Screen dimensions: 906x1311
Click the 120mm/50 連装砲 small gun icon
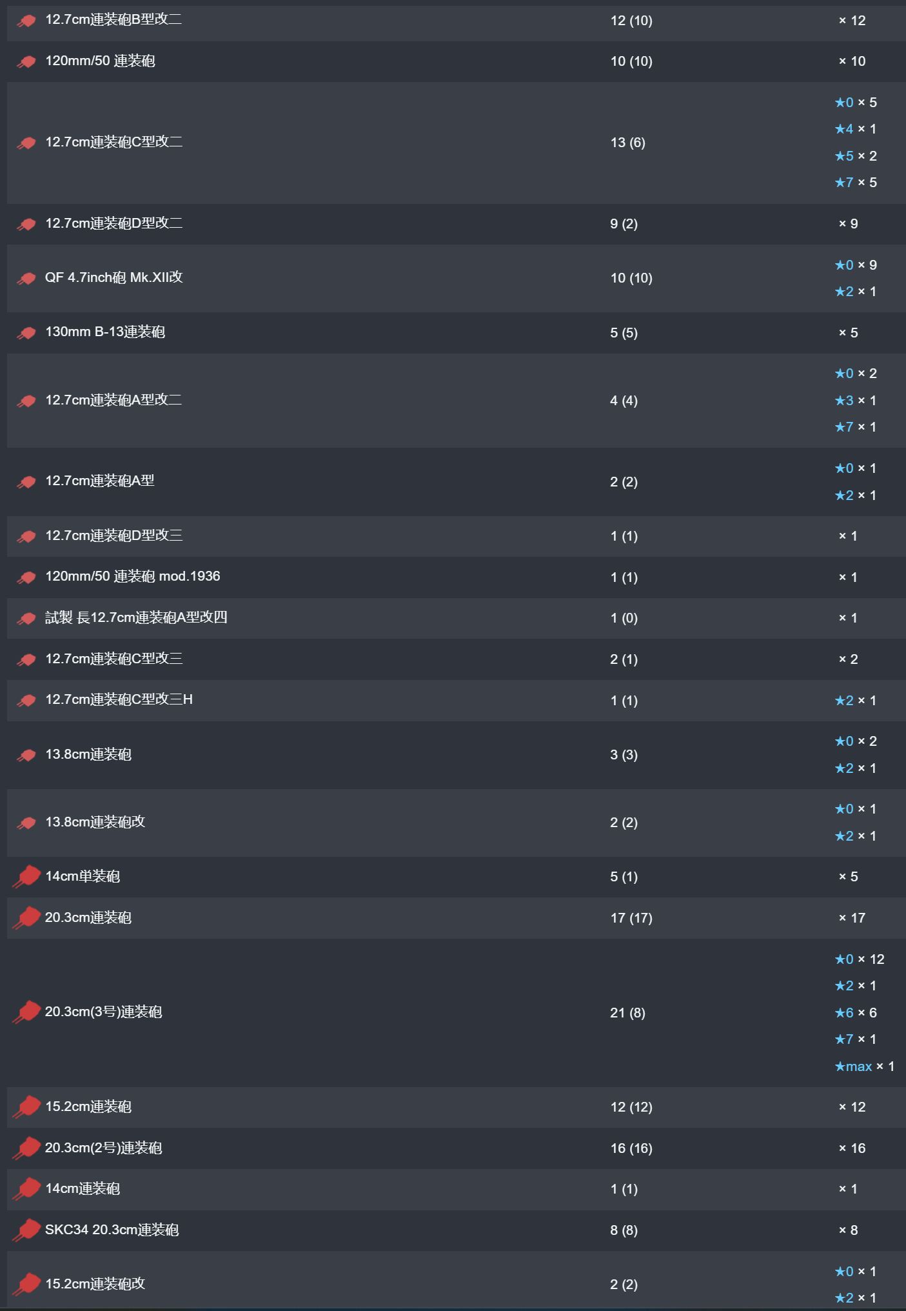[x=26, y=62]
